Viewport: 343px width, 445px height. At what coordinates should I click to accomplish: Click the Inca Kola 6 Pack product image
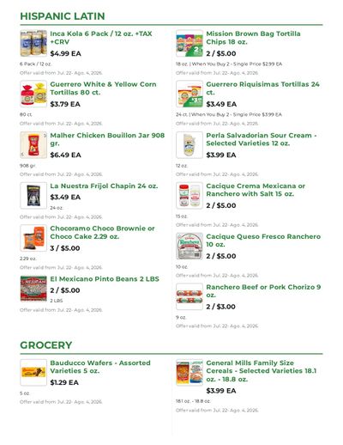point(33,43)
